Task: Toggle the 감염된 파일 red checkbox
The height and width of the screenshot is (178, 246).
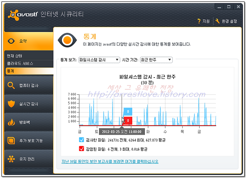Action: tap(81, 149)
